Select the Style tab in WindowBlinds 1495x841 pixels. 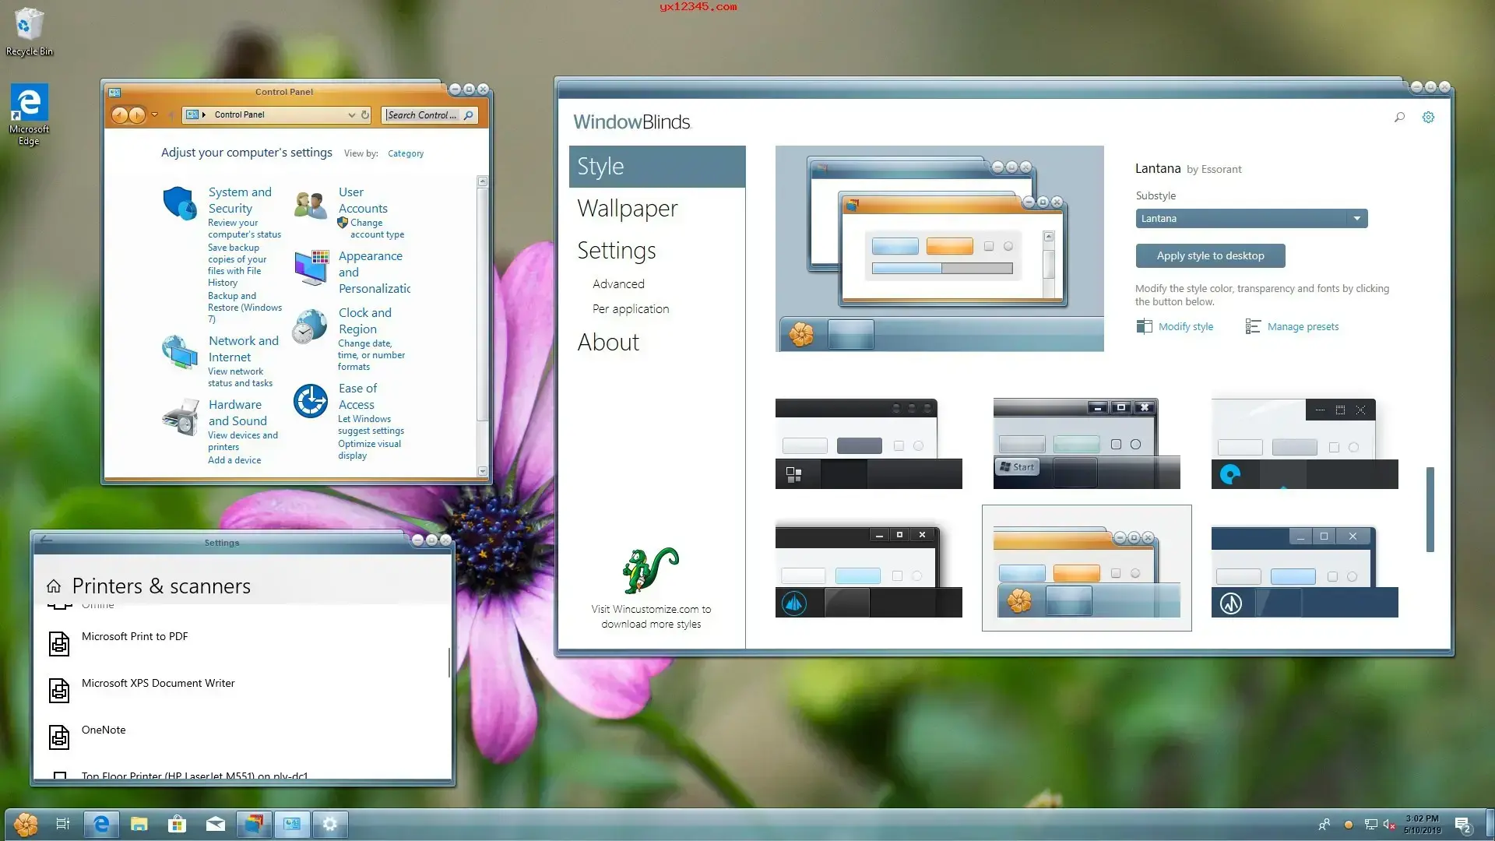(x=657, y=167)
